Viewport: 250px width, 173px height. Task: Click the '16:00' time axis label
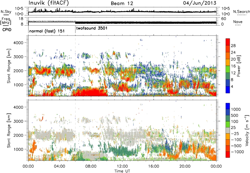[153, 166]
